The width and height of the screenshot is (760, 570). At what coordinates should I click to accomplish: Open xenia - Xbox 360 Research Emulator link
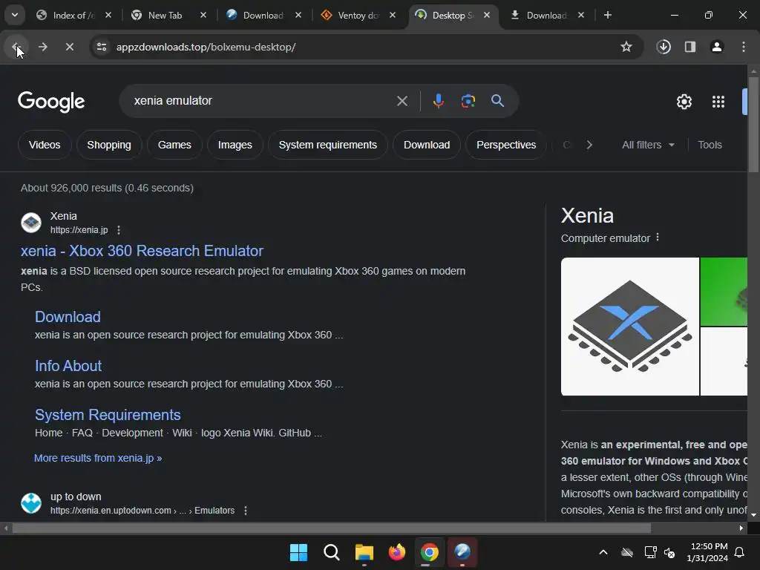(142, 251)
